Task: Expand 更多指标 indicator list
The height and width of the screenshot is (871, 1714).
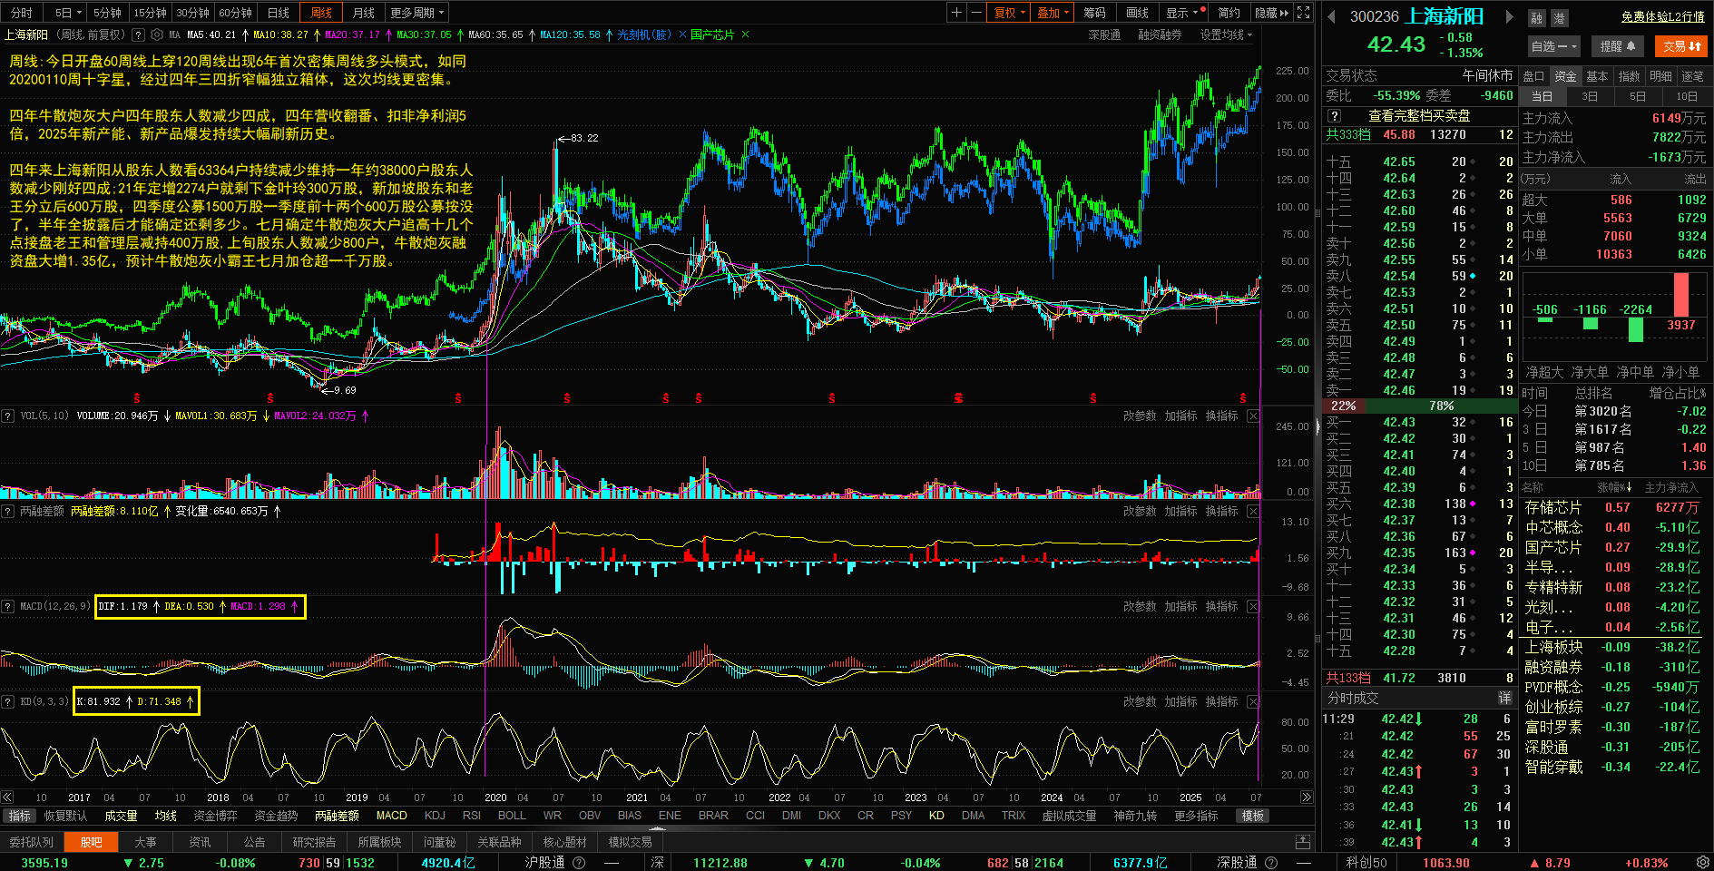Action: (1196, 816)
